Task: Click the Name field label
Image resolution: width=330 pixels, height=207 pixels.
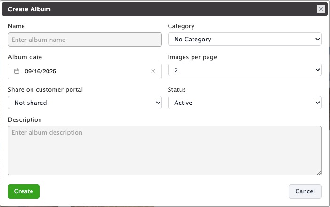Action: tap(16, 26)
